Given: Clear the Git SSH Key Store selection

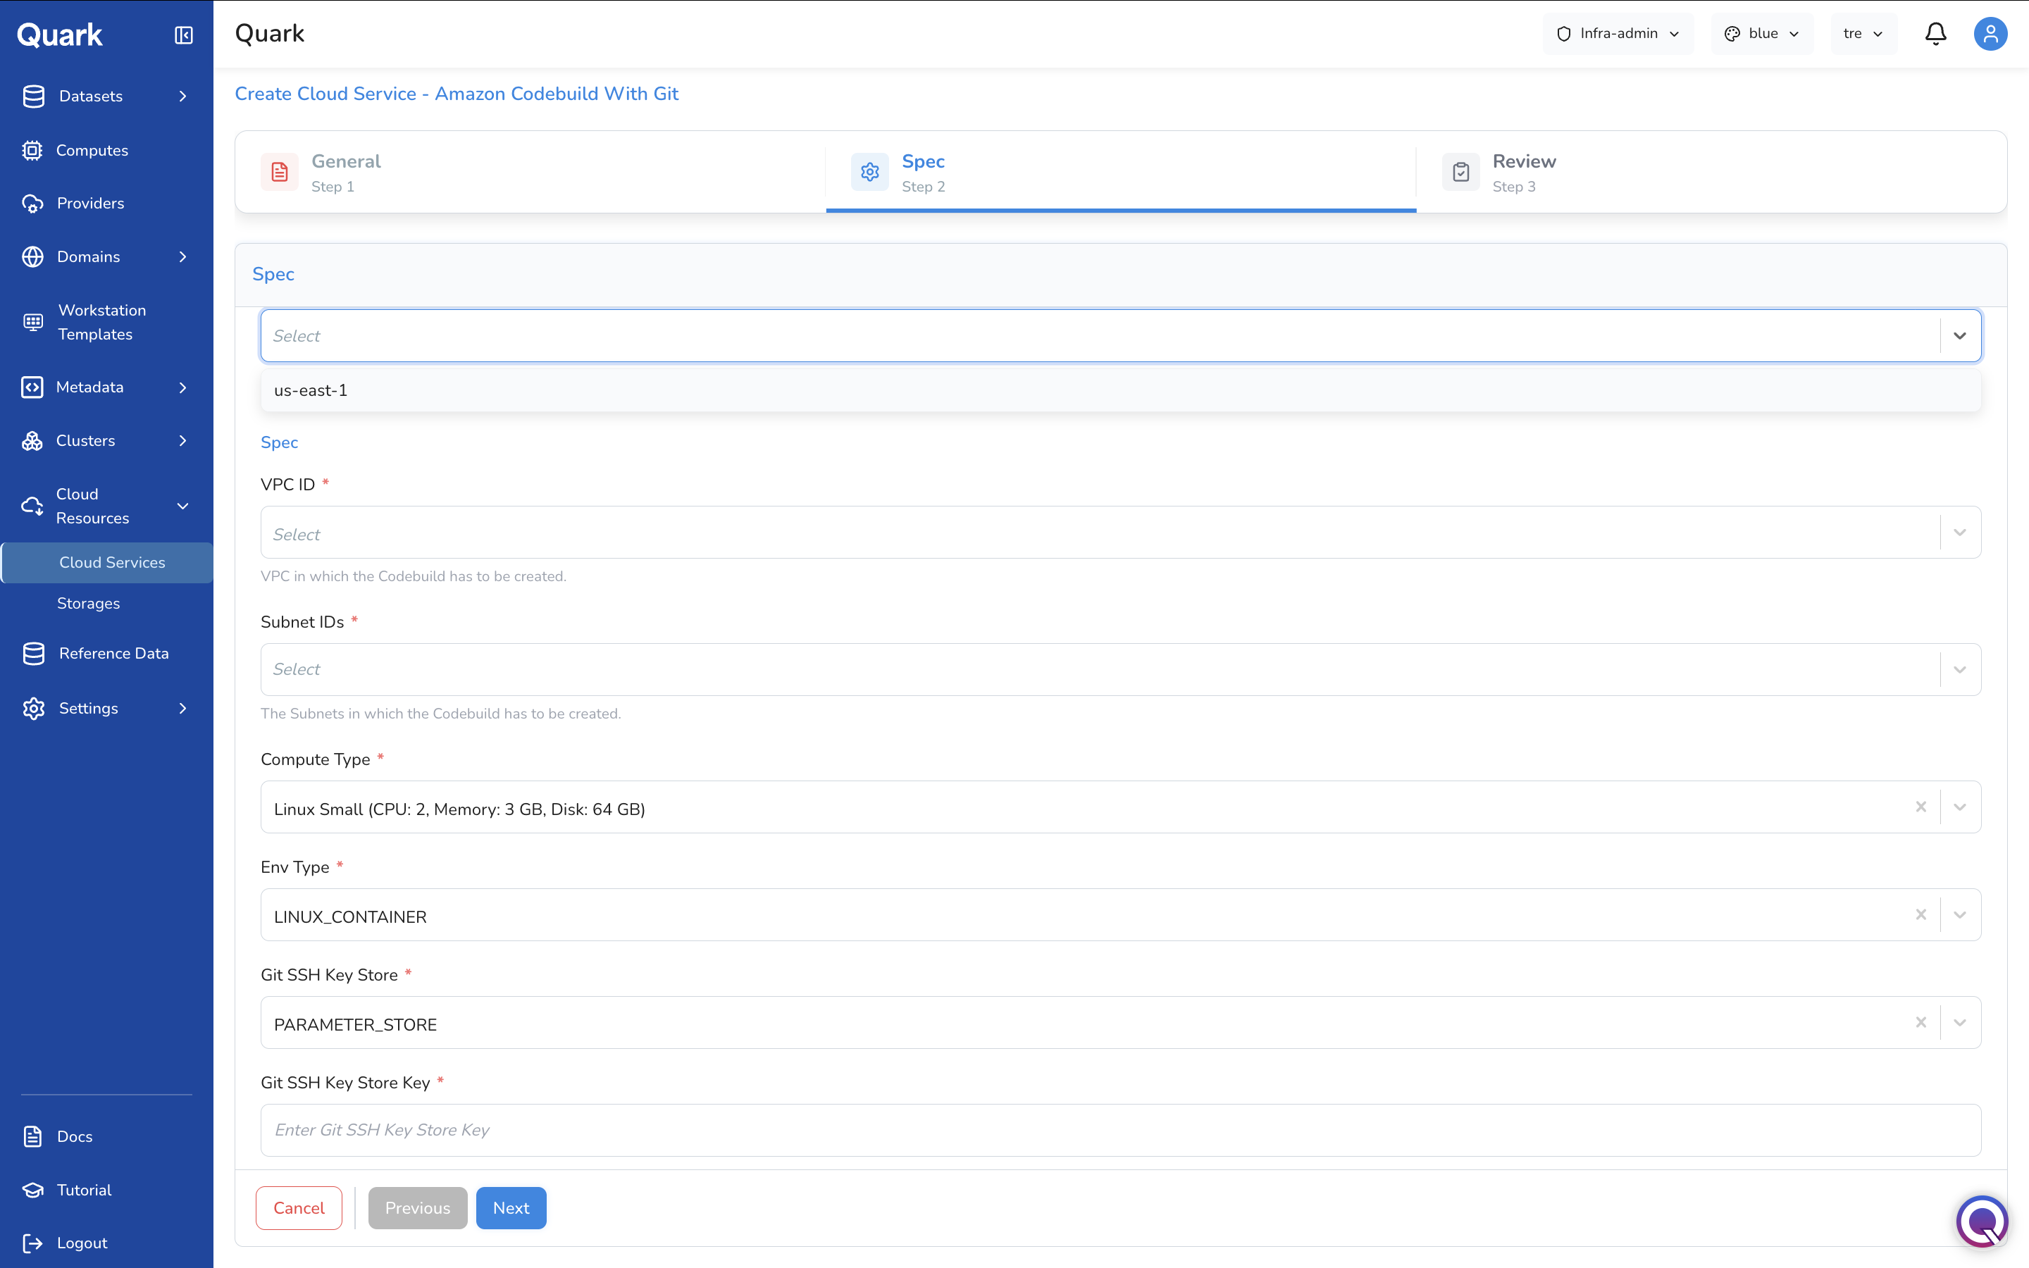Looking at the screenshot, I should 1921,1022.
